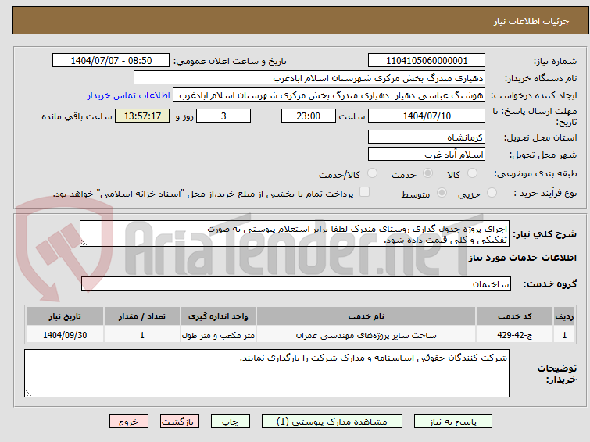Click the row number cell 1 under ردیف

(564, 335)
